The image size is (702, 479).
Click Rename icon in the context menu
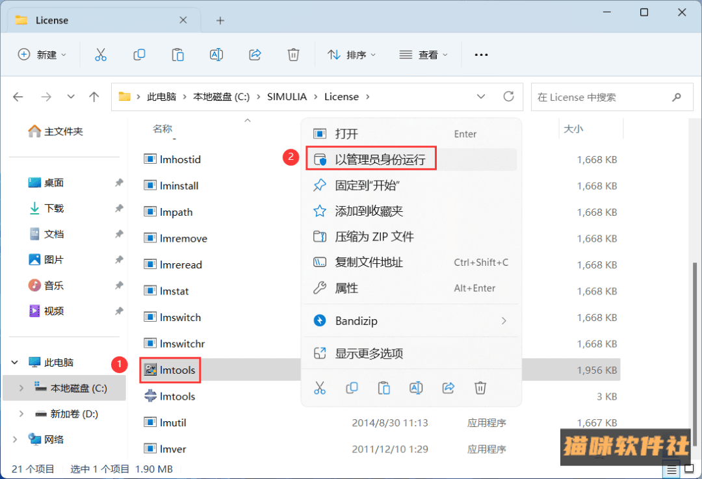pos(416,387)
